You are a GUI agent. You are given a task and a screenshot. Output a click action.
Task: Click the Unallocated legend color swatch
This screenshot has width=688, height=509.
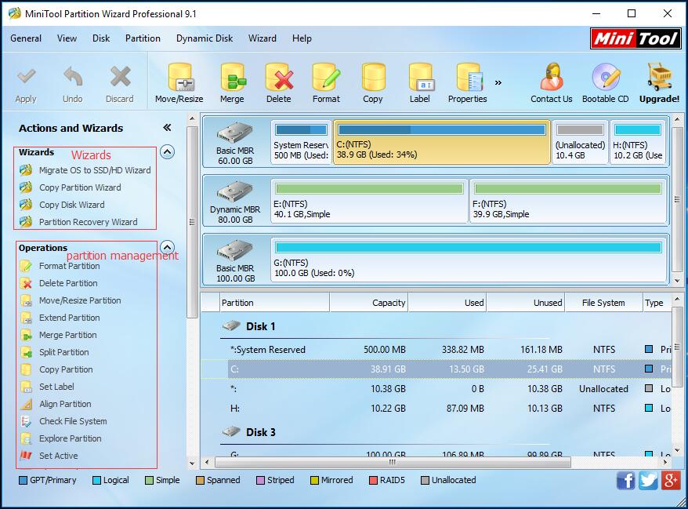[x=425, y=480]
